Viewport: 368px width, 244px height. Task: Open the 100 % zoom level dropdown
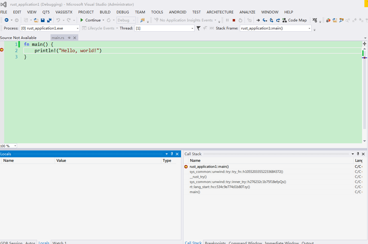tap(15, 146)
